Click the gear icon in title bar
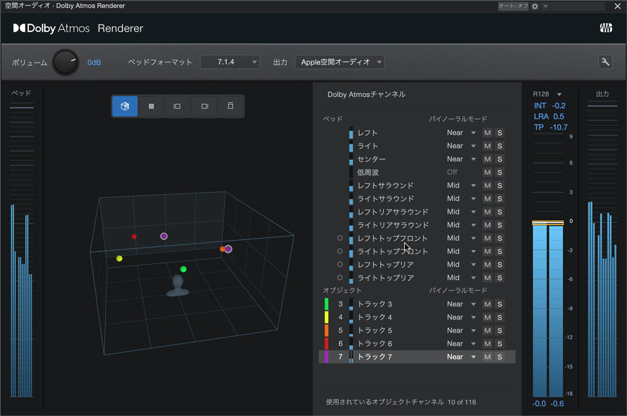The height and width of the screenshot is (416, 627). tap(535, 6)
